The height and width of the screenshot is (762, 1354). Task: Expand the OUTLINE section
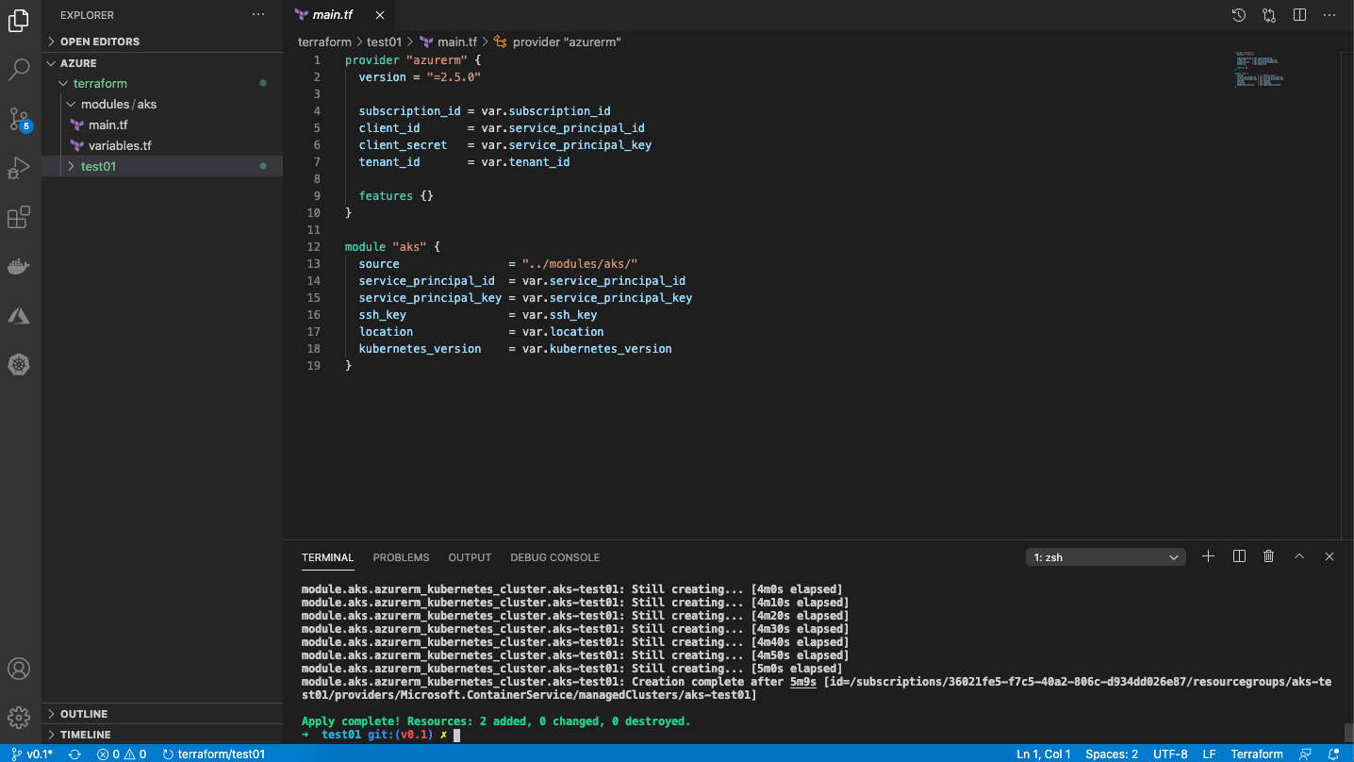pos(162,714)
